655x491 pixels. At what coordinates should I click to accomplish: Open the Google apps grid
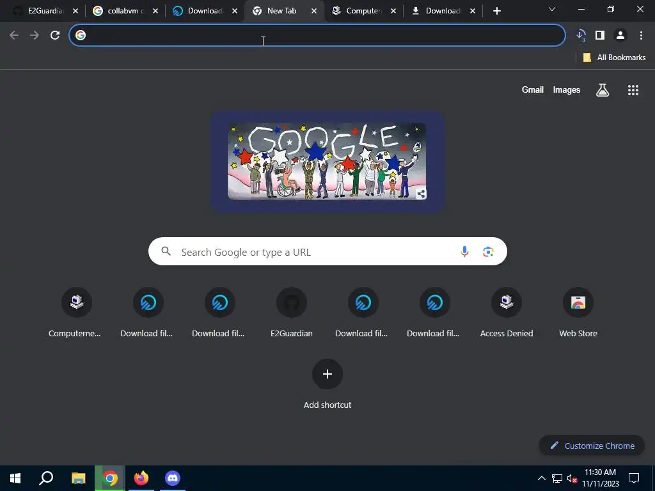point(633,90)
